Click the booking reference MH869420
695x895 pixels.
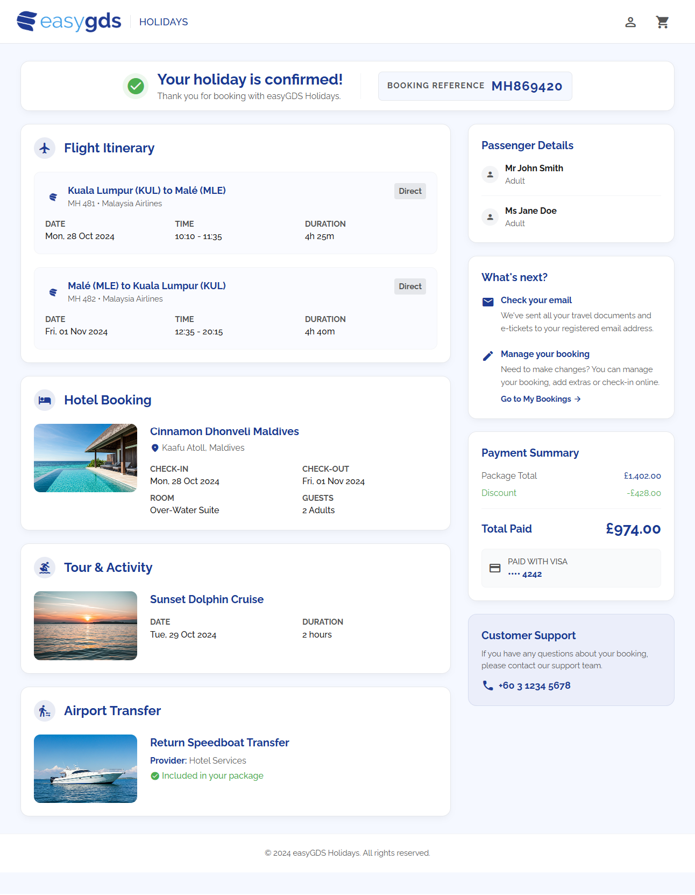pos(527,86)
